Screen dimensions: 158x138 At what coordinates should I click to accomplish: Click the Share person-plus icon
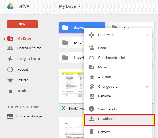[92, 48]
